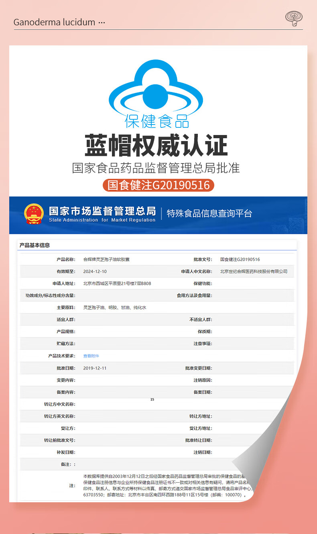Click the 转让方地址 label

coord(201,416)
